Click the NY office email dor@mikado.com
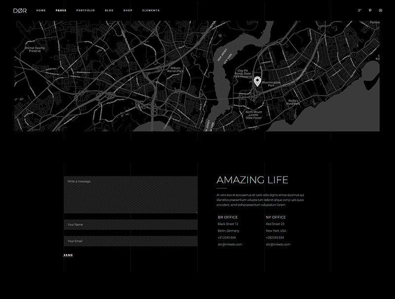The height and width of the screenshot is (299, 395). (278, 245)
